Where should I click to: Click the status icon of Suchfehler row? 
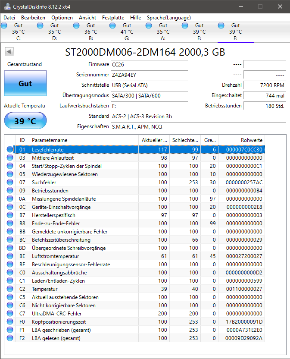10,182
